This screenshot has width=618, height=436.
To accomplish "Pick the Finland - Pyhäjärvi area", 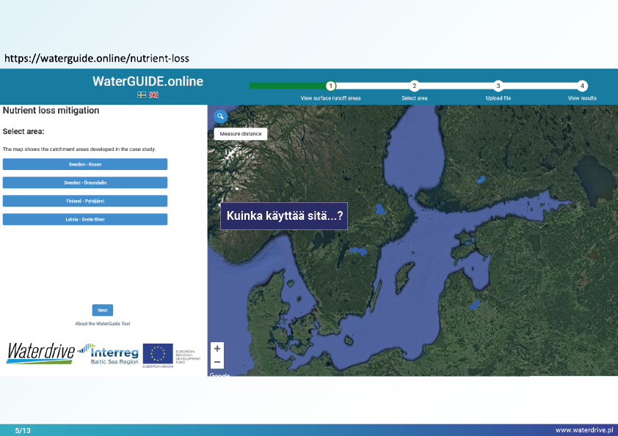I will (85, 201).
